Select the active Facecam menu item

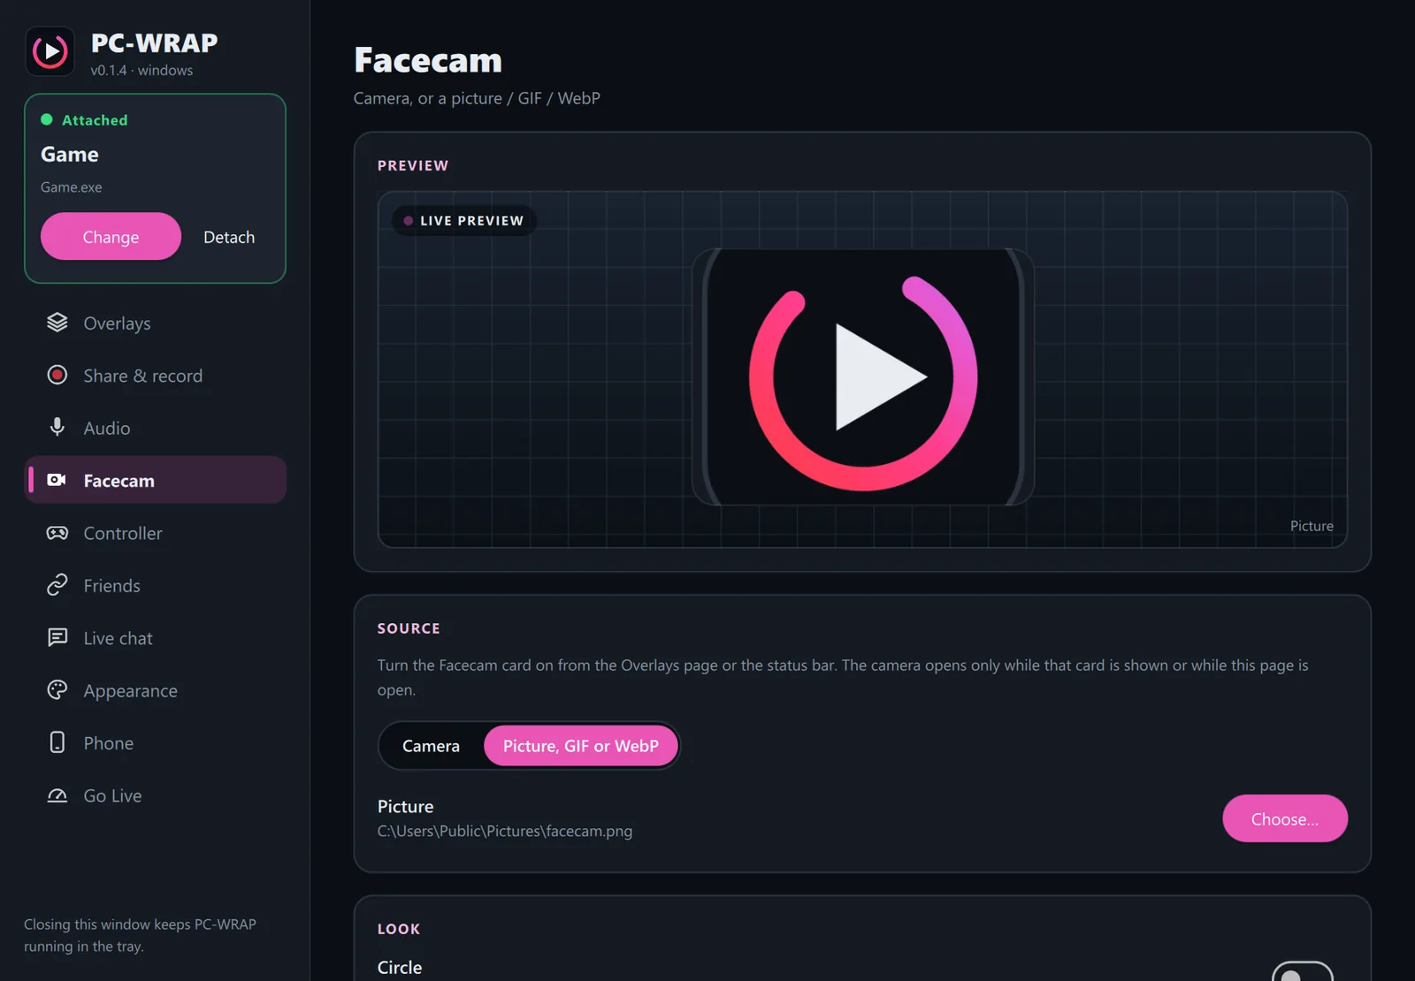pyautogui.click(x=155, y=481)
